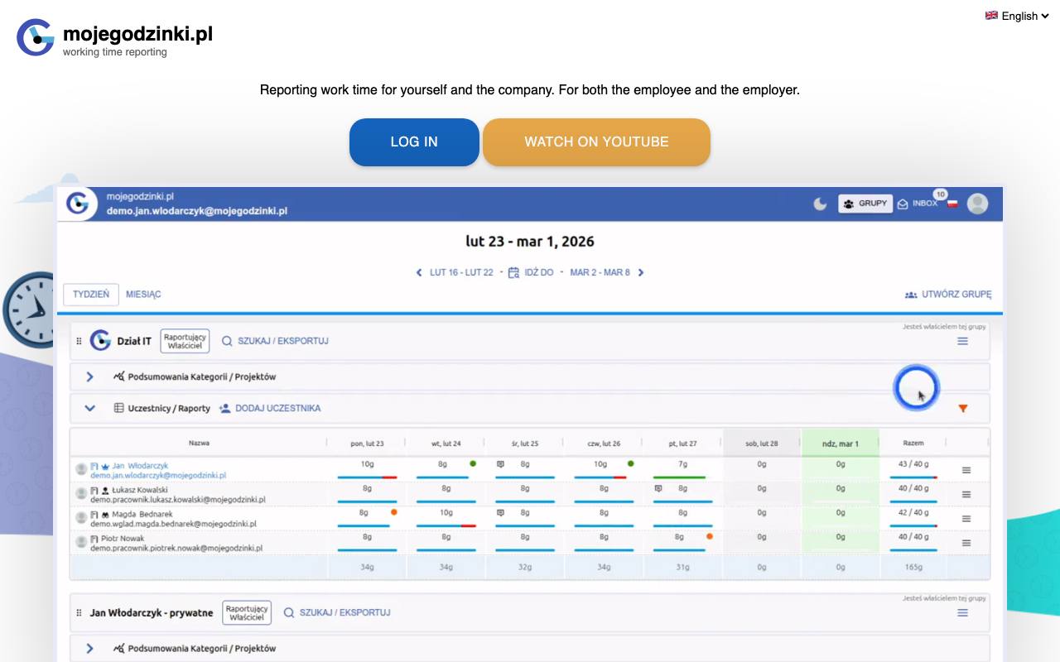This screenshot has width=1060, height=662.
Task: Click Raportujący Właściciel badge in prywatne group
Action: tap(247, 613)
